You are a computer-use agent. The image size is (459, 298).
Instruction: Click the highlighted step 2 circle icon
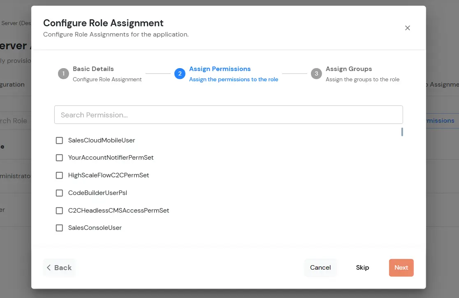click(180, 73)
